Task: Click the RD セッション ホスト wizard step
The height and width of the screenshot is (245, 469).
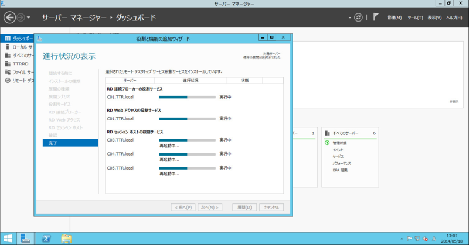Action: coord(66,127)
